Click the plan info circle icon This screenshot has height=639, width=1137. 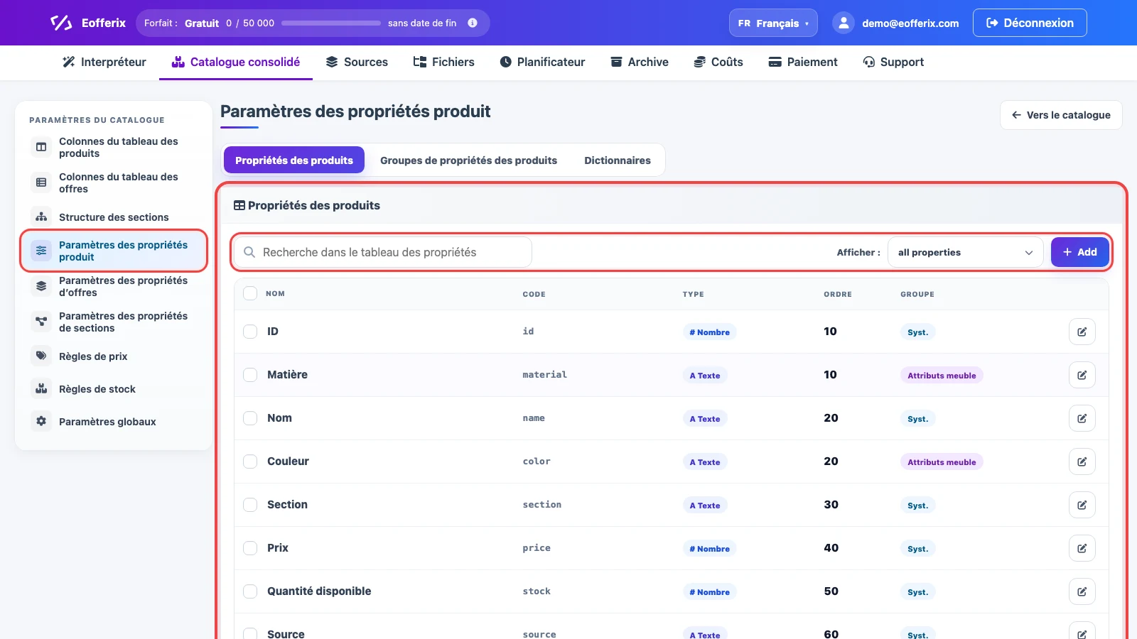click(x=473, y=23)
